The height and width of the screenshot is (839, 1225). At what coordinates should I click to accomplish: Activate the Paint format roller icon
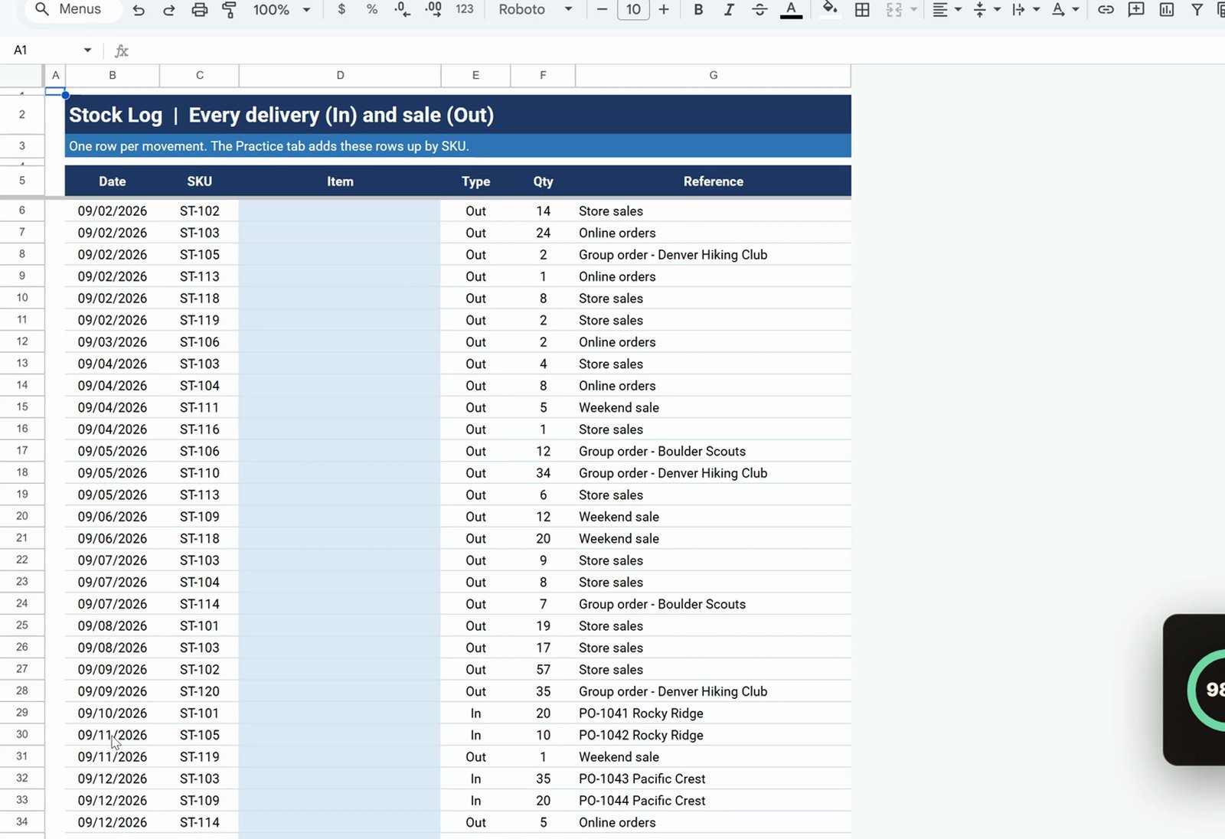(x=229, y=10)
